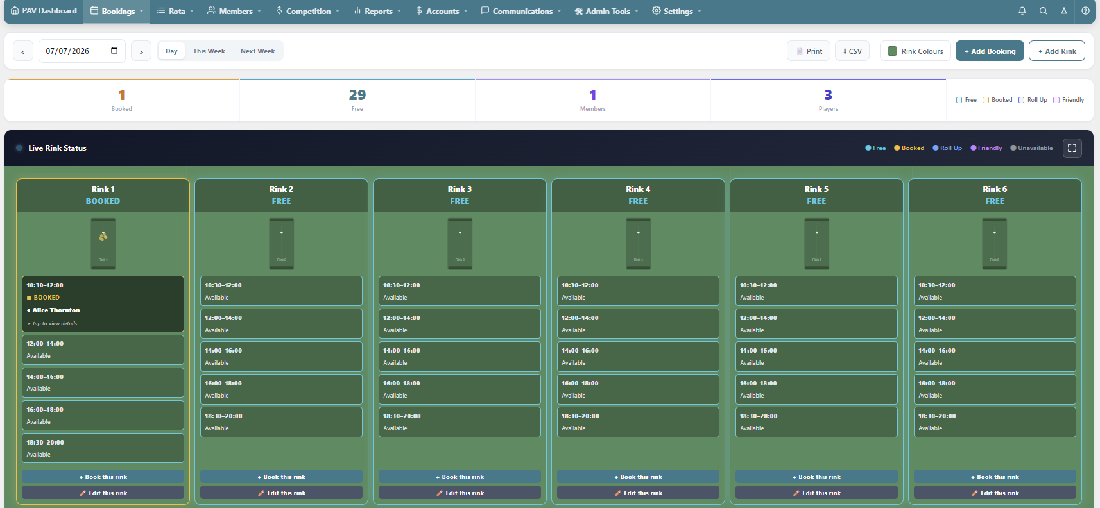Open the help question mark icon
Image resolution: width=1100 pixels, height=508 pixels.
tap(1085, 11)
